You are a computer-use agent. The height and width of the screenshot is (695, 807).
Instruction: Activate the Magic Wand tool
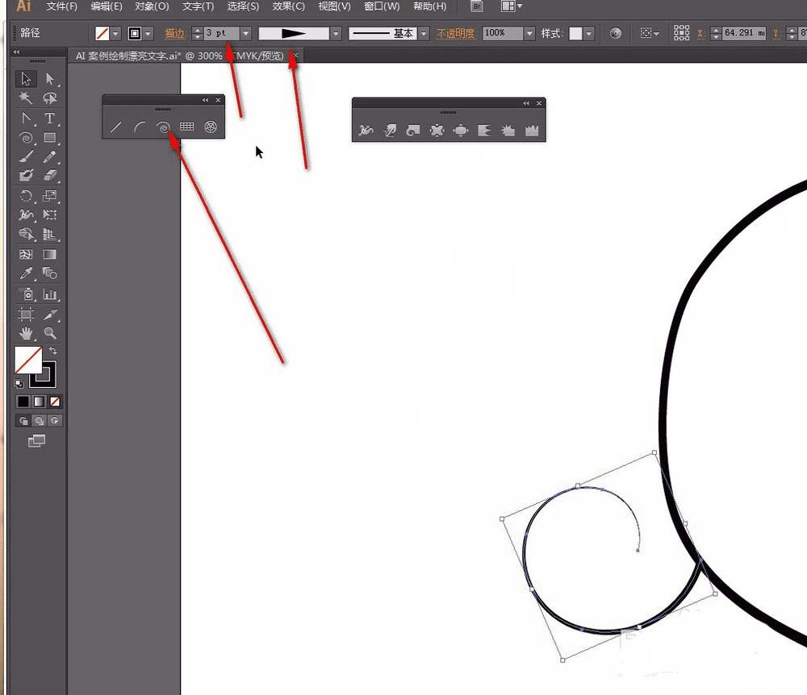point(26,98)
